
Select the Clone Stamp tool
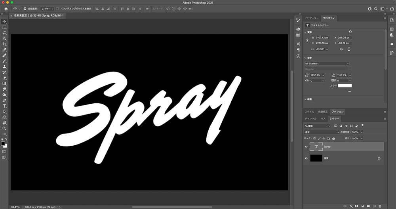click(4, 66)
